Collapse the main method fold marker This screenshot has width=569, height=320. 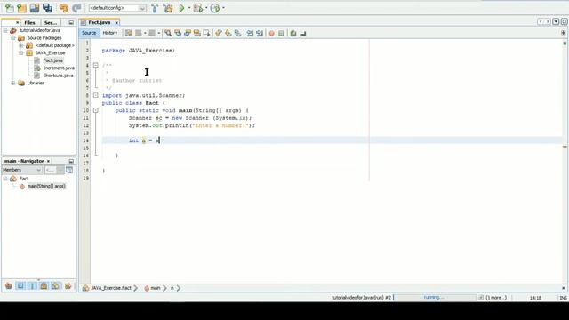[96, 110]
